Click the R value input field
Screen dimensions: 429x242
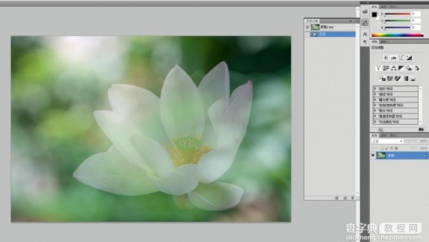pyautogui.click(x=416, y=13)
